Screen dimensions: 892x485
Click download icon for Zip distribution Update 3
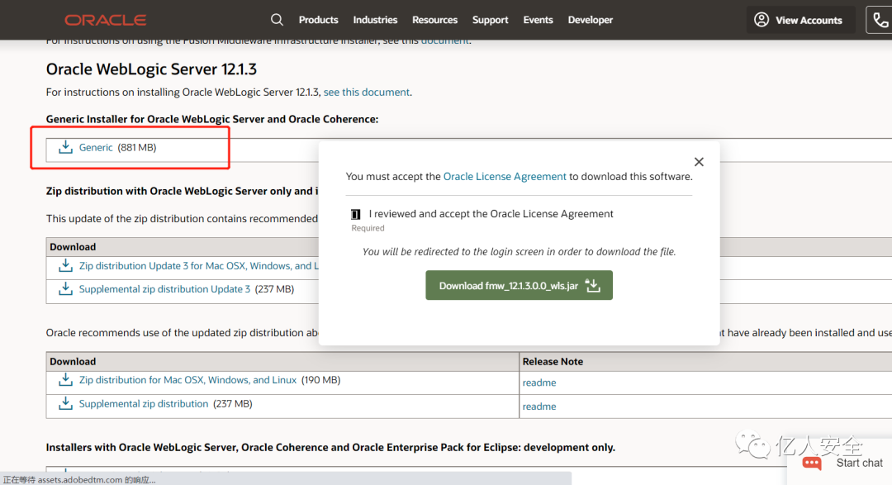click(65, 265)
